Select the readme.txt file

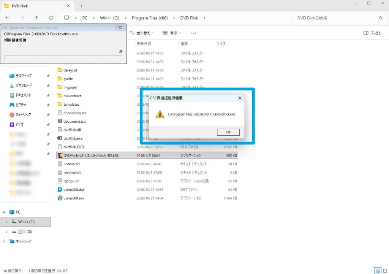tap(72, 173)
